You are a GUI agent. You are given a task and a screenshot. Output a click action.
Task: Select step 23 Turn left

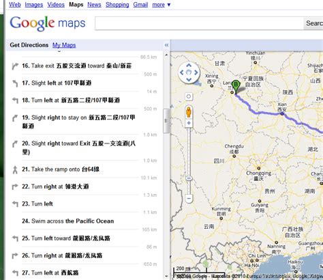tap(37, 204)
